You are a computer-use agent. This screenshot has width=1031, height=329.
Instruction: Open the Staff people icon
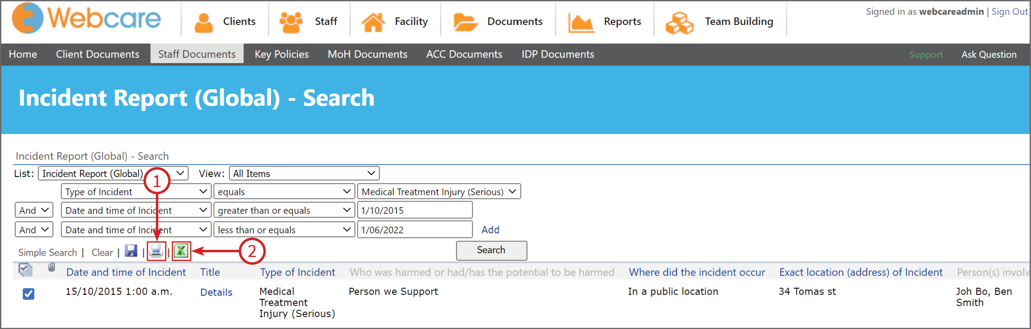coord(291,22)
